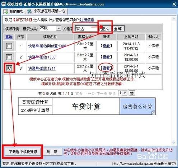178x168 pixels.
Task: Click the 序号 column header
Action: [20, 37]
